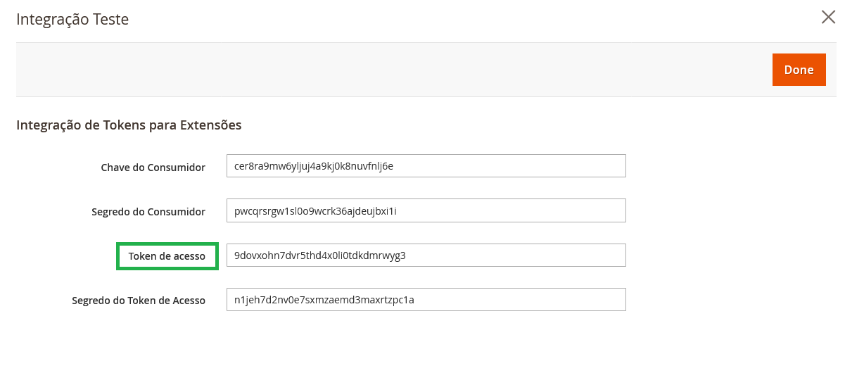Focus the Segredo do Token de Acesso field
The width and height of the screenshot is (845, 366).
(426, 299)
